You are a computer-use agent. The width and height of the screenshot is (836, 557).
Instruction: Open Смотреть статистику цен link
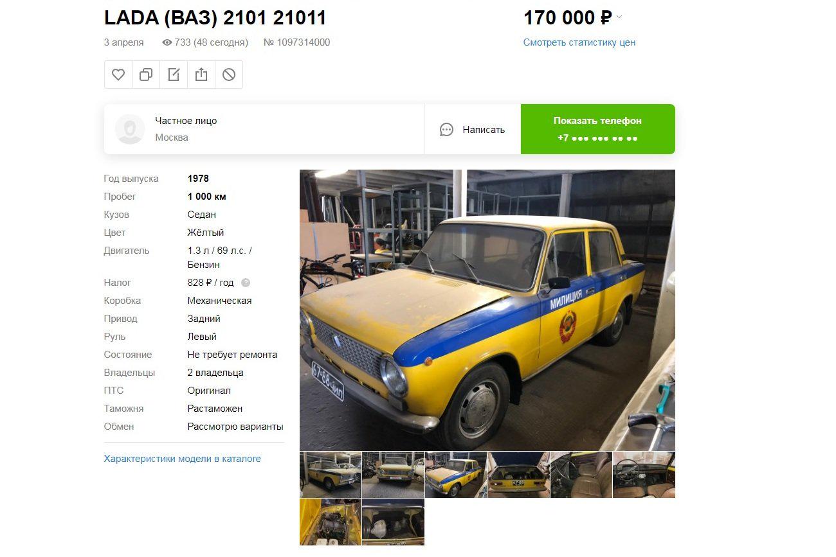tap(579, 42)
